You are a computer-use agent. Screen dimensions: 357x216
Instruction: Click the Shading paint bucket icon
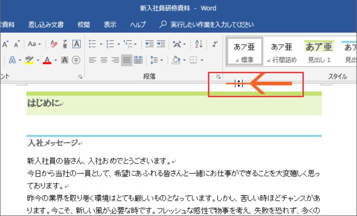click(176, 60)
